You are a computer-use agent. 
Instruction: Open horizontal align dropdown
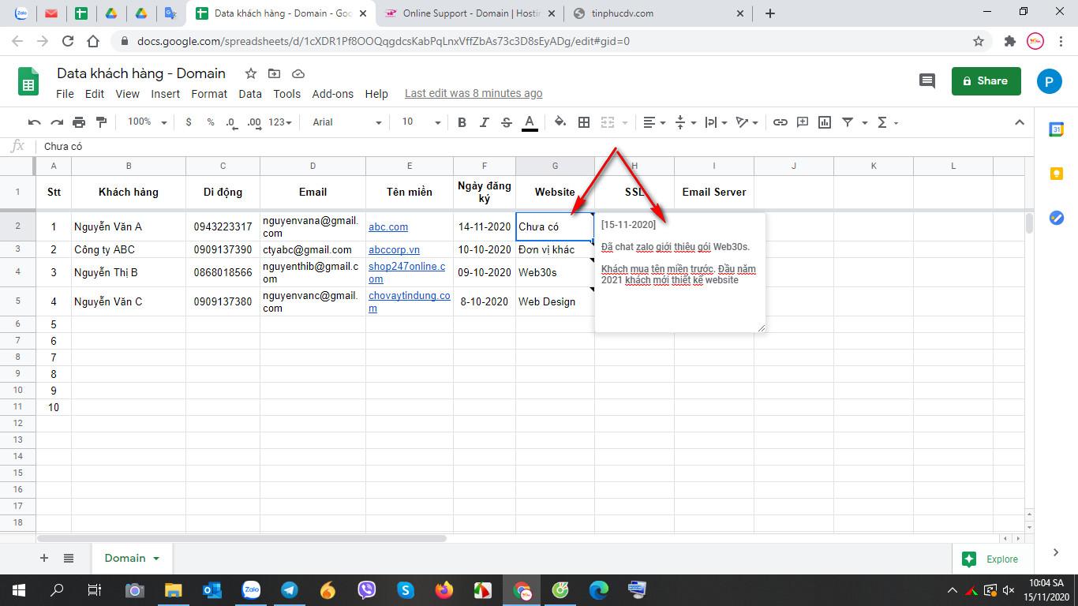(x=654, y=122)
